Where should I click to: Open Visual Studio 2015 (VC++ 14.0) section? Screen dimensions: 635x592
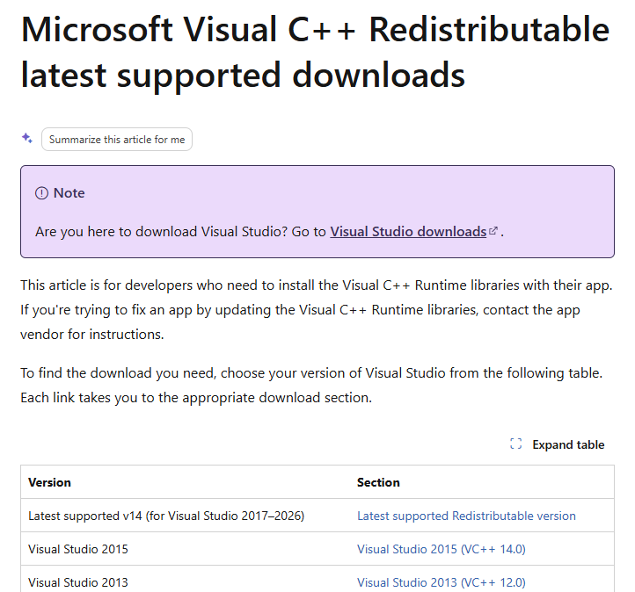point(441,549)
